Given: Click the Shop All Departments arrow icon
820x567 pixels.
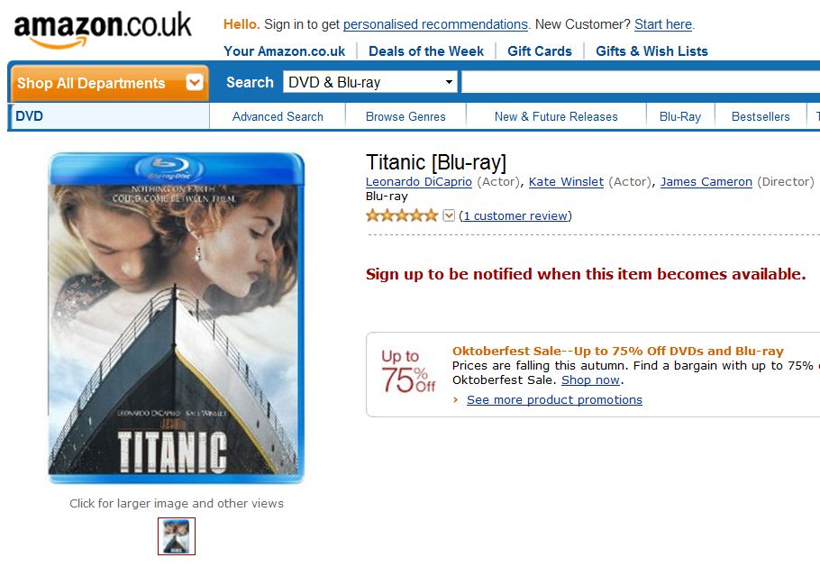Looking at the screenshot, I should 195,83.
